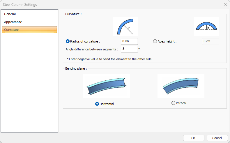Click the radius of curvature value field
Image resolution: width=230 pixels, height=143 pixels.
129,41
